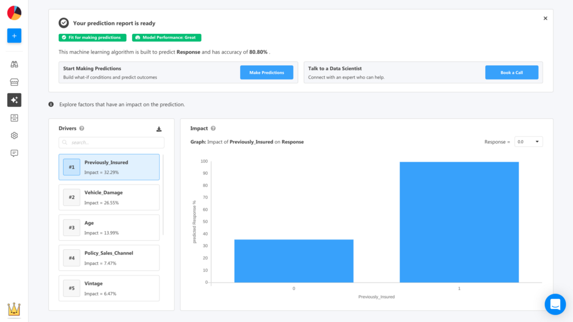
Task: Click the predicted Response % axis label
Action: [195, 222]
